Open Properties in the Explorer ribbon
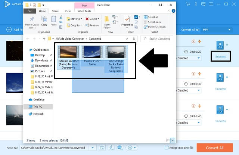Viewport: 239px width, 155px height. 127,21
